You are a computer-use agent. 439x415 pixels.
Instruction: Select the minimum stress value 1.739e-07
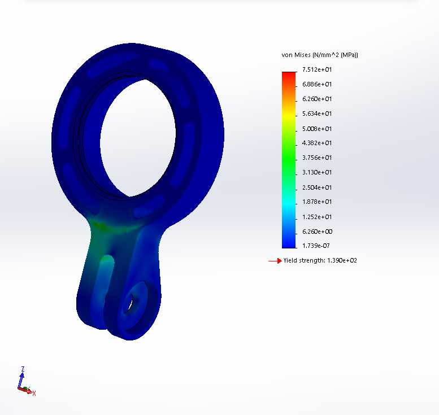pyautogui.click(x=316, y=246)
